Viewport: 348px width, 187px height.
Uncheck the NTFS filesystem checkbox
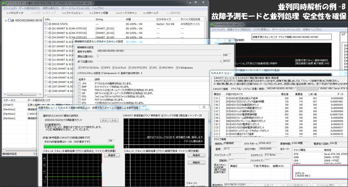point(102,68)
